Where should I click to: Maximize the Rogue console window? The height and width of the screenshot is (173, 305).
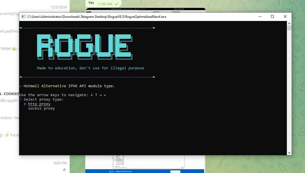pyautogui.click(x=272, y=17)
